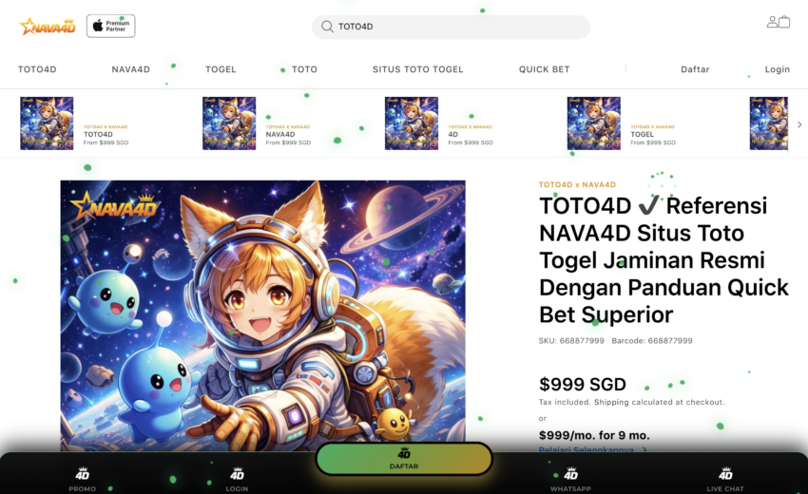
Task: Click the Apple Premium Partner badge
Action: [111, 27]
